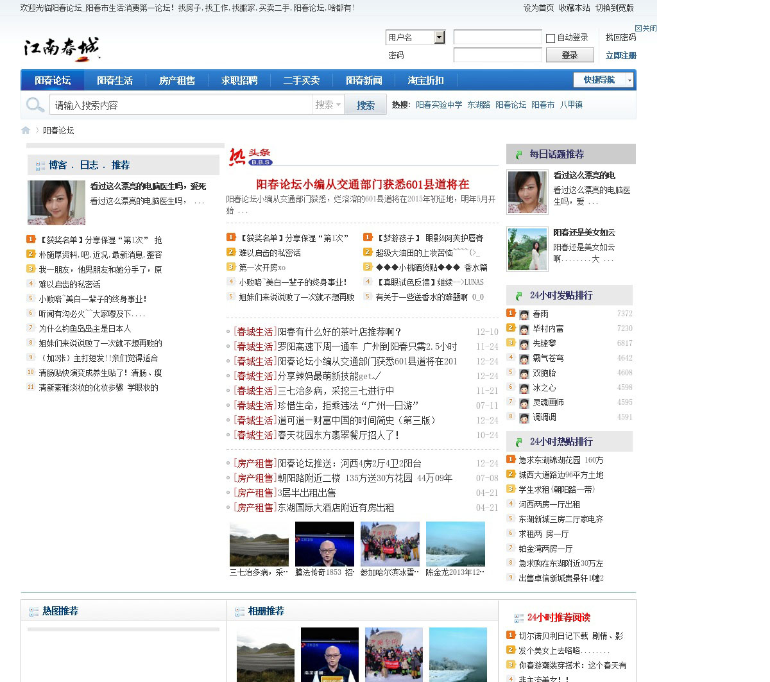The width and height of the screenshot is (770, 682).
Task: Click list icon beside 热图推荐 heading
Action: pos(34,612)
